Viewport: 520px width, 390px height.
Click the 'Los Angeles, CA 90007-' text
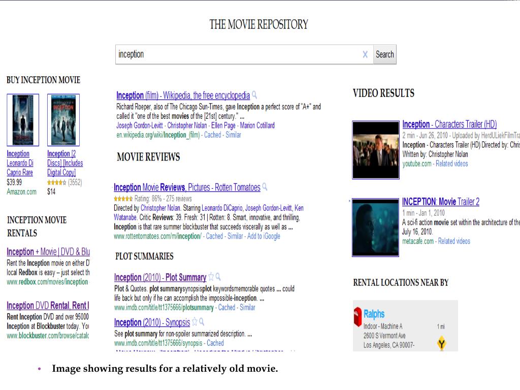[389, 345]
